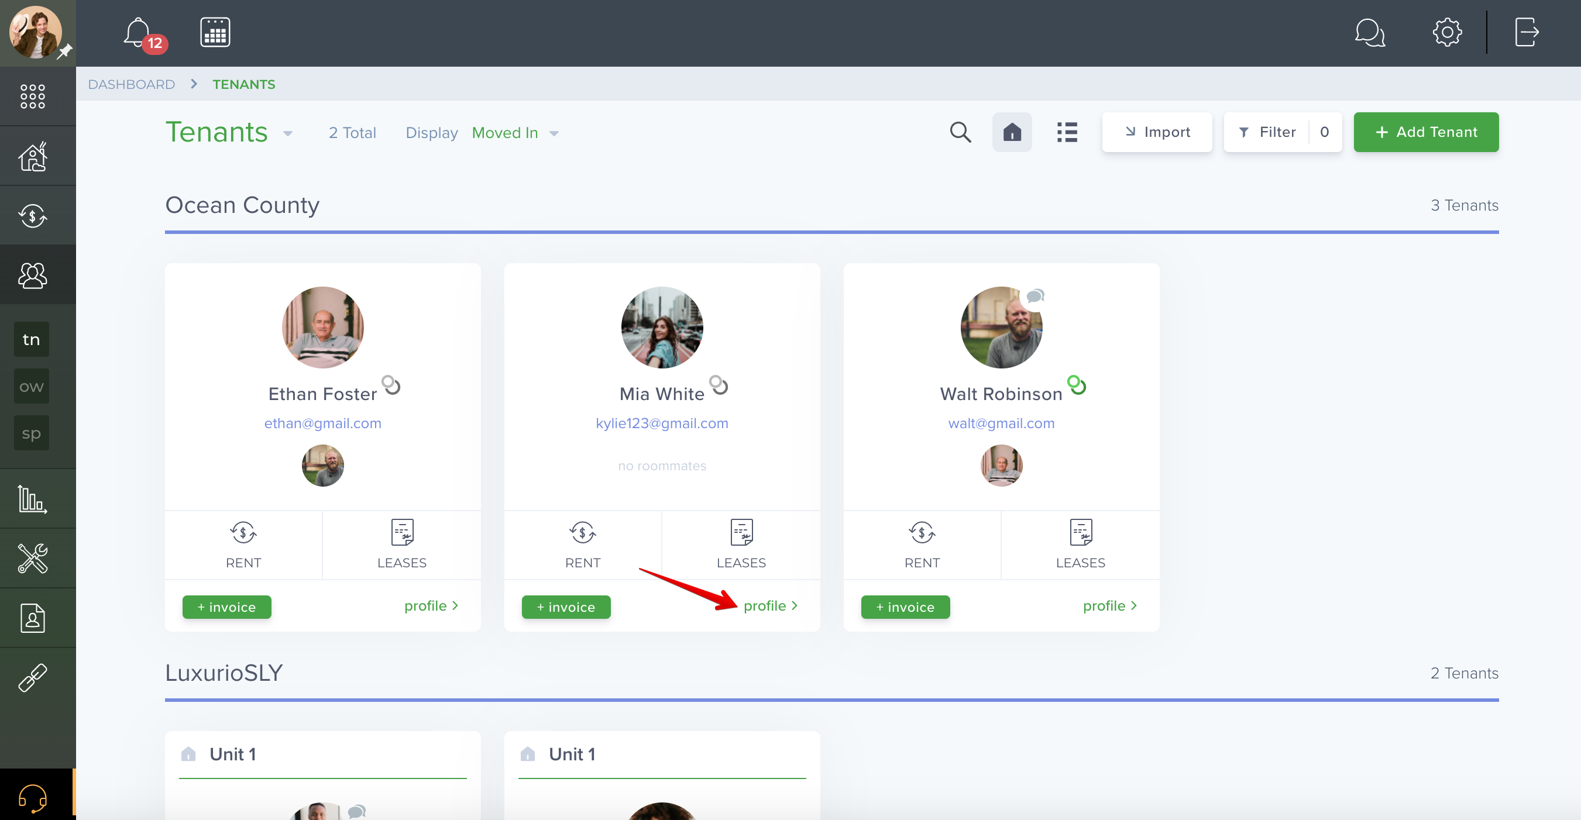
Task: Click ethan@gmail.com email link
Action: [x=322, y=423]
